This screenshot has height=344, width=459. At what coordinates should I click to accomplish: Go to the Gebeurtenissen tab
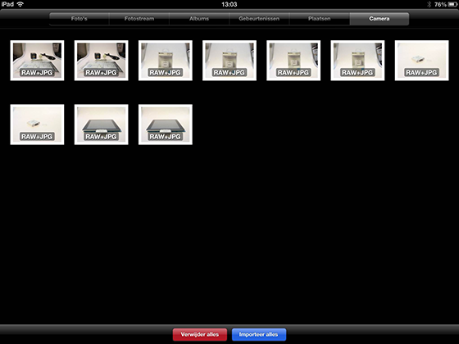pyautogui.click(x=259, y=19)
